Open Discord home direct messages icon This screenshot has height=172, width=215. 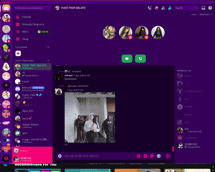(6, 9)
